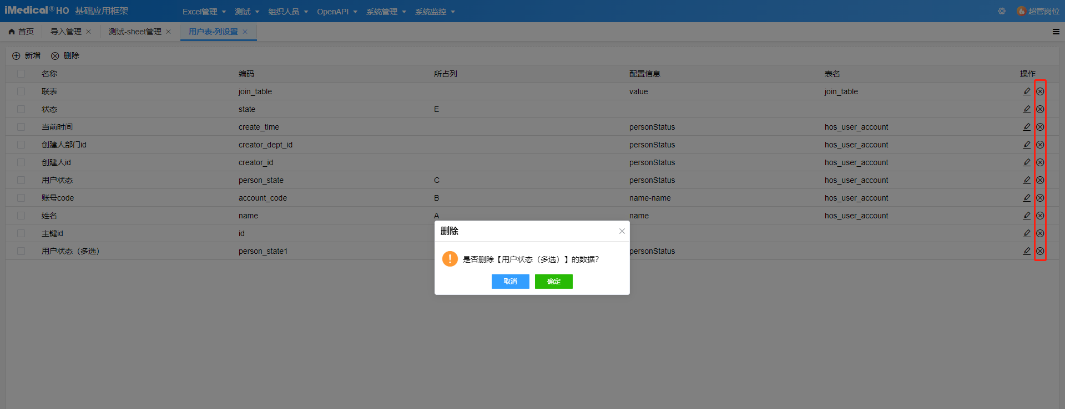Click delete icon in the state row
Image resolution: width=1065 pixels, height=409 pixels.
pyautogui.click(x=1040, y=109)
